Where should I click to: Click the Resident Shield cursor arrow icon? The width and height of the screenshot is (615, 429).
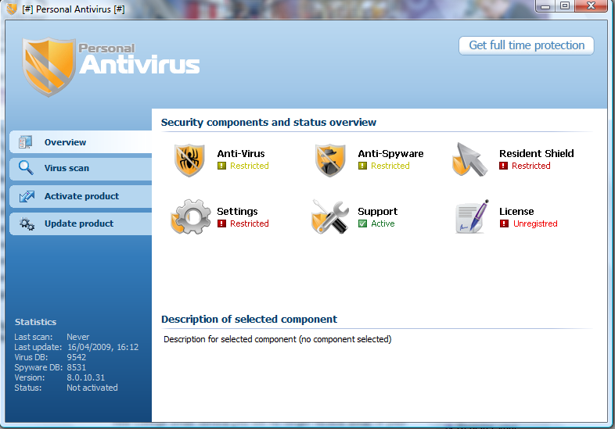coord(469,160)
